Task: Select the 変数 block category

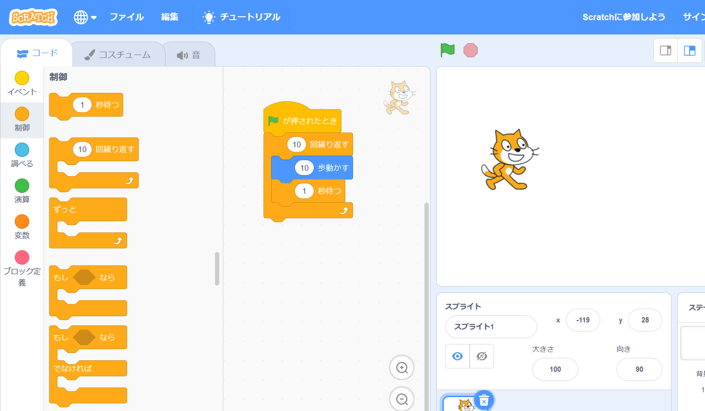Action: tap(22, 227)
